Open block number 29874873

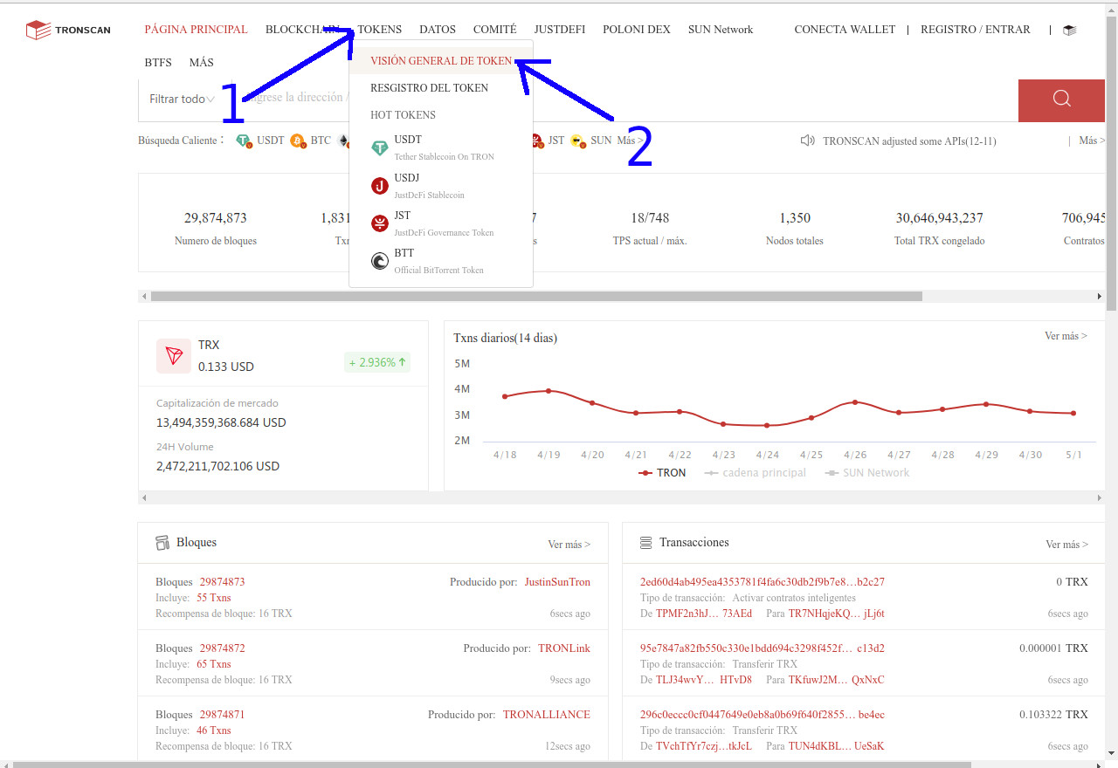(222, 582)
